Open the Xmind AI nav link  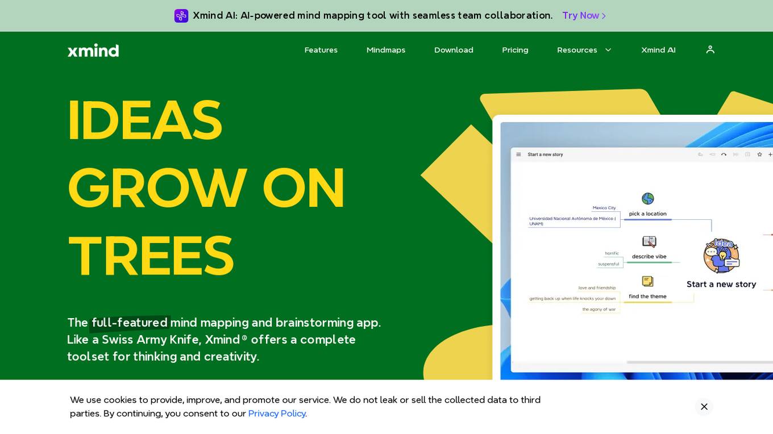pyautogui.click(x=658, y=50)
